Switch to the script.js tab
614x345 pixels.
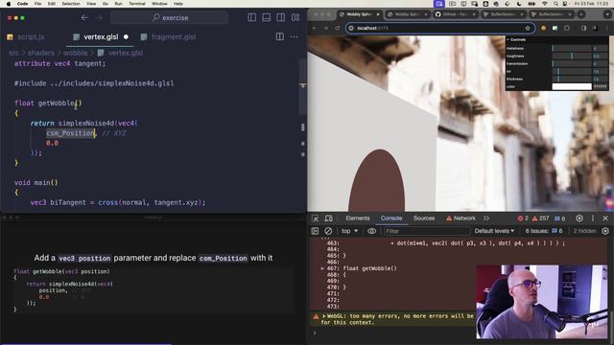click(26, 36)
